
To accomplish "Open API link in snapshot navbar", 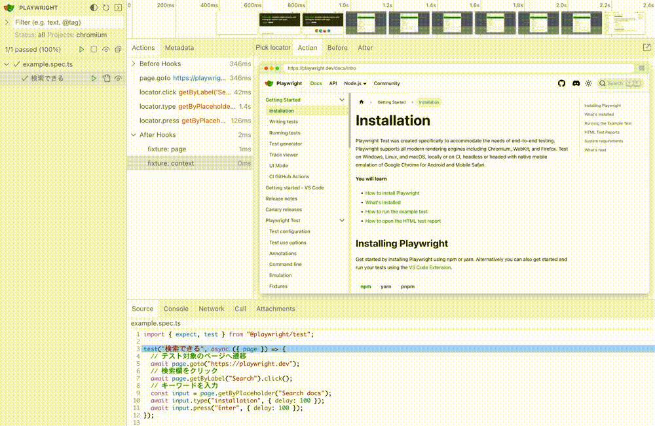I will coord(333,83).
